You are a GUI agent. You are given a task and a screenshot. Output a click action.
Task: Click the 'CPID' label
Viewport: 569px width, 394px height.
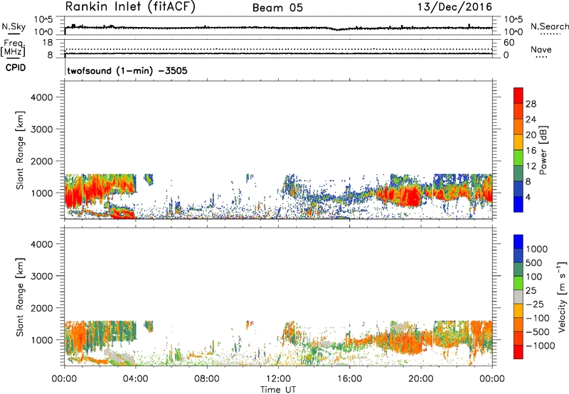tap(15, 68)
